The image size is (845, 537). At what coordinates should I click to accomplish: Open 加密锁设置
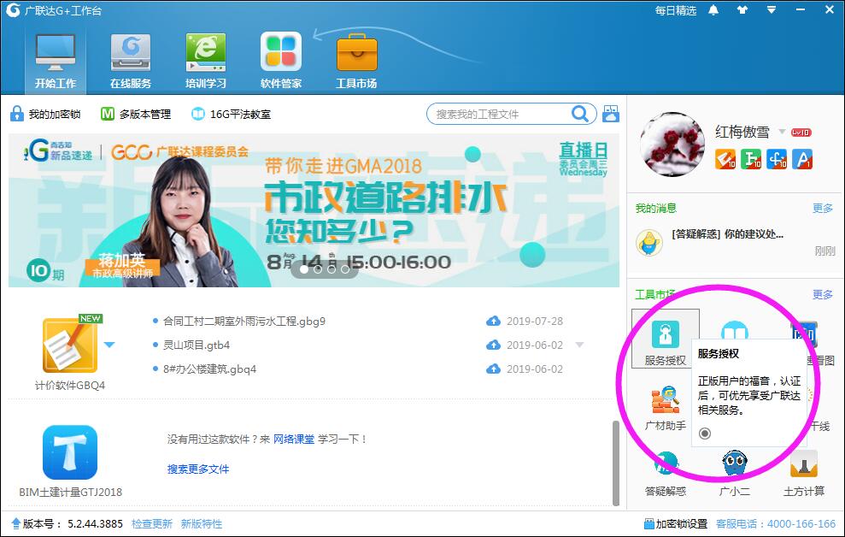coord(676,524)
